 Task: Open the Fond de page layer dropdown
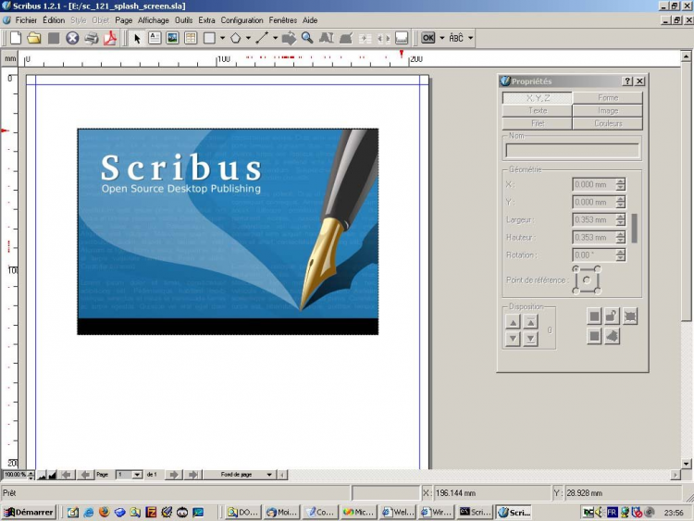pyautogui.click(x=240, y=475)
